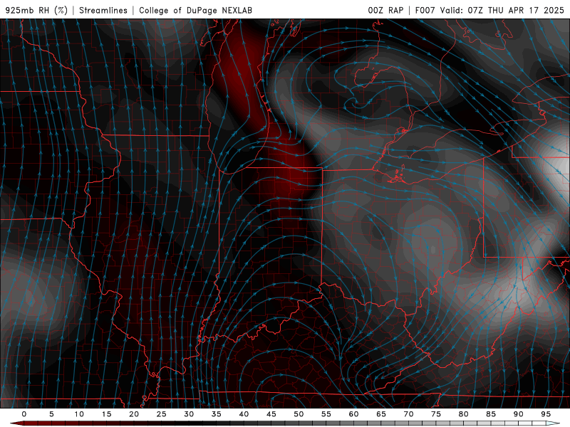Click the "925mb RH (%)" title text
The image size is (570, 427).
[36, 10]
